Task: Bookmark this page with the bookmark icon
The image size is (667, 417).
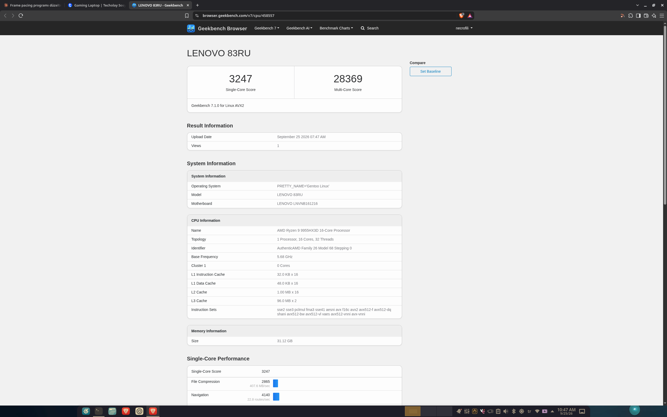Action: [x=187, y=16]
